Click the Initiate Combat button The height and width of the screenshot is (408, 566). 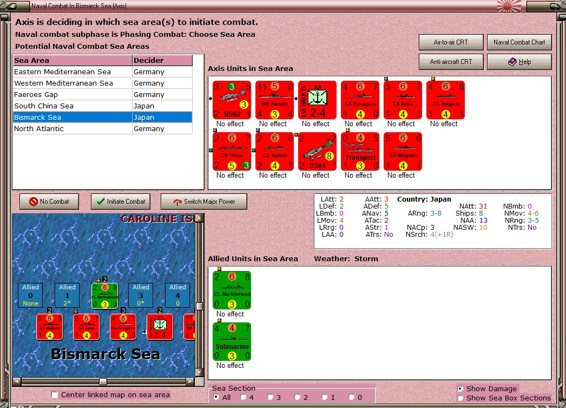coord(121,202)
